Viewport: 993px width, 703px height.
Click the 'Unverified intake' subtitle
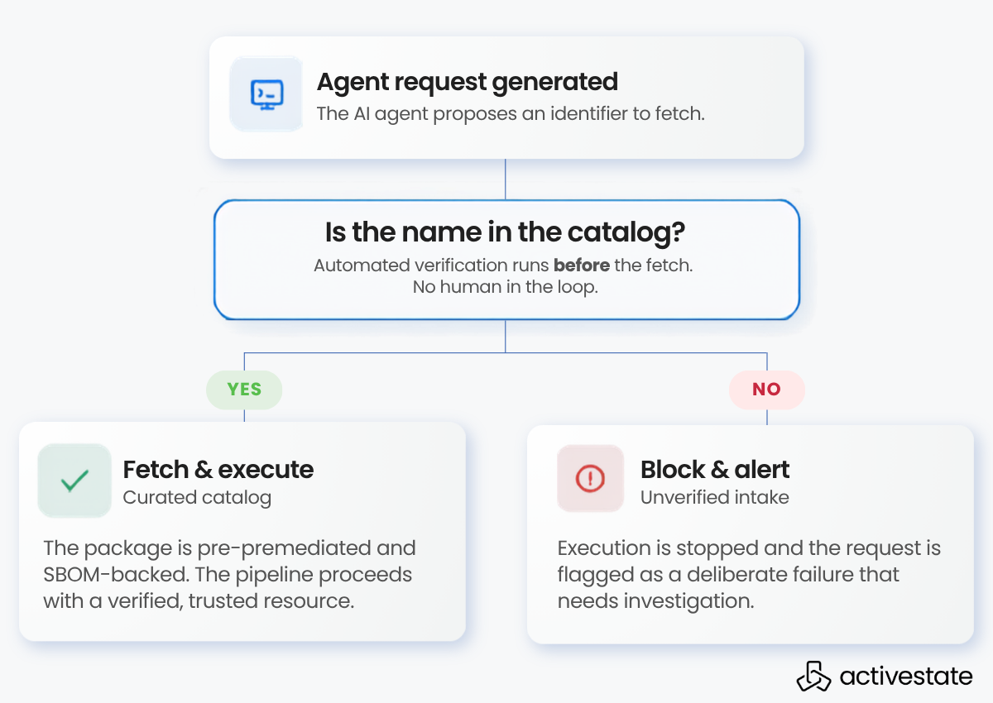click(x=715, y=498)
